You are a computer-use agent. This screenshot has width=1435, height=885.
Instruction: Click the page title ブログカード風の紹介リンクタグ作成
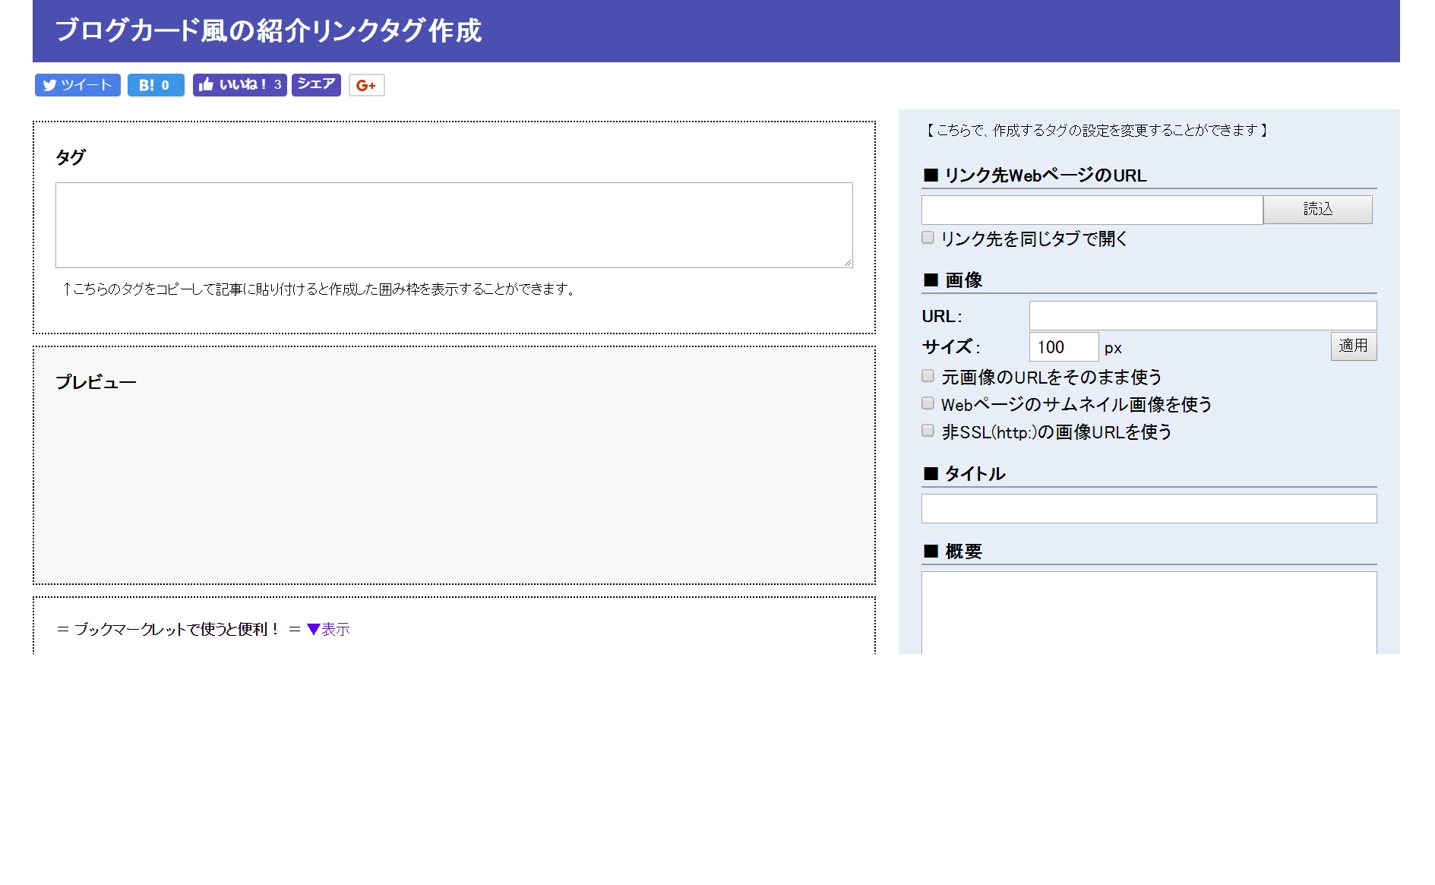point(268,31)
